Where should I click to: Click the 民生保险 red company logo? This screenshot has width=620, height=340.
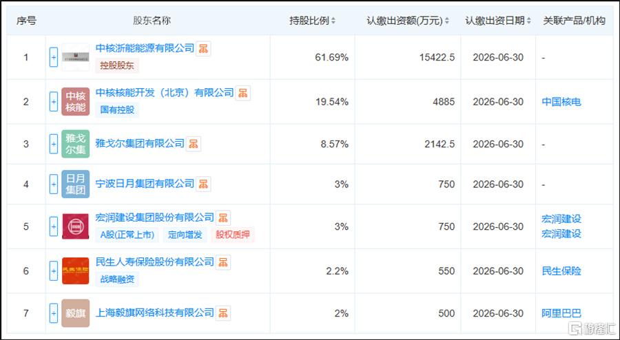tap(76, 271)
